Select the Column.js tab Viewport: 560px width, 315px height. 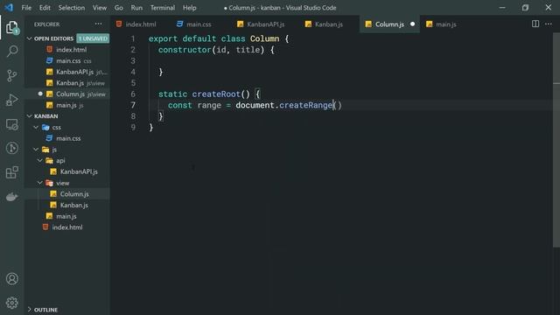[x=389, y=24]
